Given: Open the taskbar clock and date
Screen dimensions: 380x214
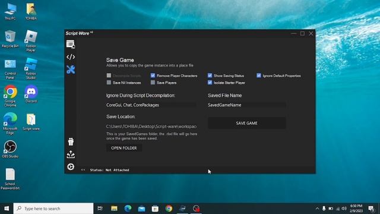Looking at the screenshot, I should pyautogui.click(x=356, y=209).
